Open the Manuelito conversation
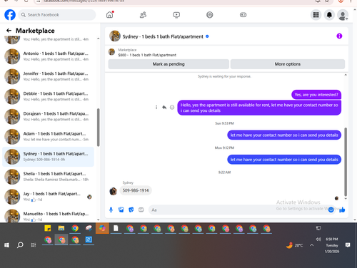 coord(48,215)
